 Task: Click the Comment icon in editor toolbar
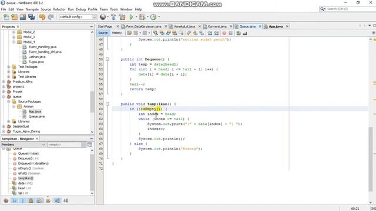tap(239, 33)
